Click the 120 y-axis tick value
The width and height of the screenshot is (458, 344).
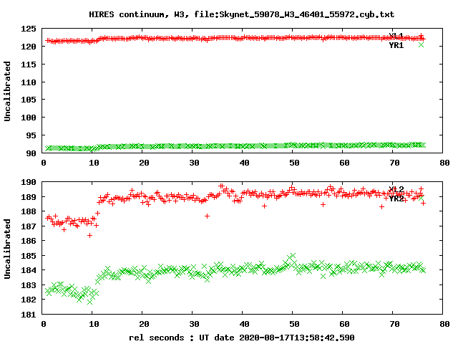29,47
